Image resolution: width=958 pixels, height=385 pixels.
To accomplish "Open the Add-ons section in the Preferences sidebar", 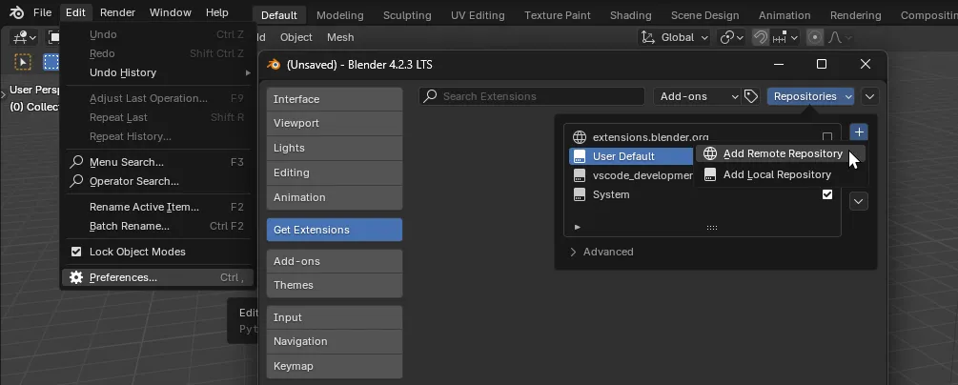I will (x=335, y=261).
